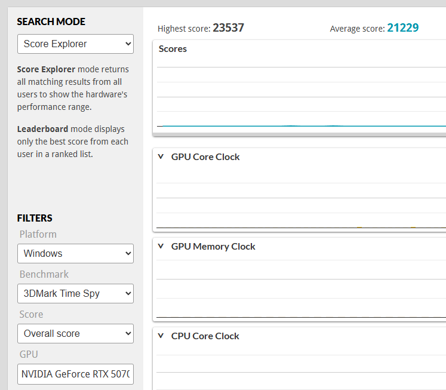Click the highest score value 23537
Image resolution: width=446 pixels, height=390 pixels.
228,28
